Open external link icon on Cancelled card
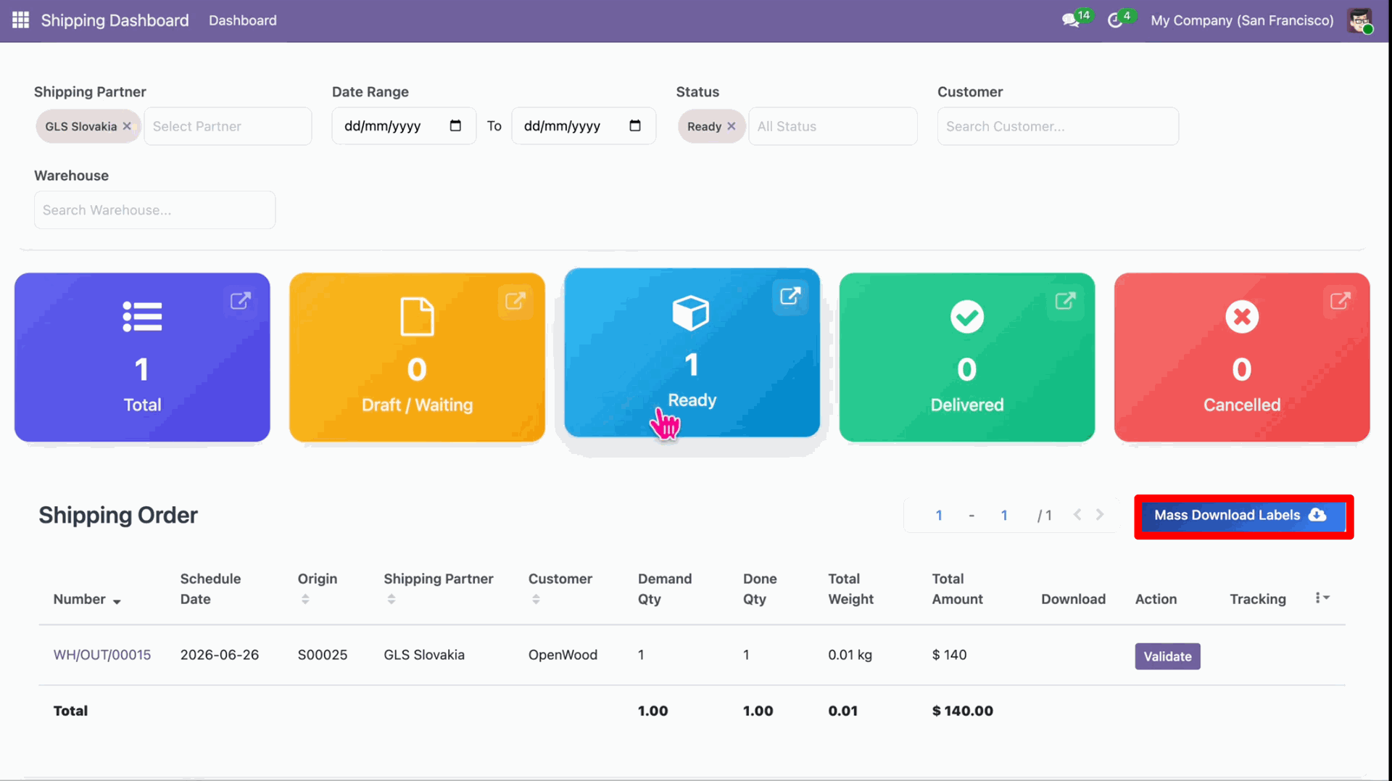Viewport: 1392px width, 781px height. pos(1340,301)
